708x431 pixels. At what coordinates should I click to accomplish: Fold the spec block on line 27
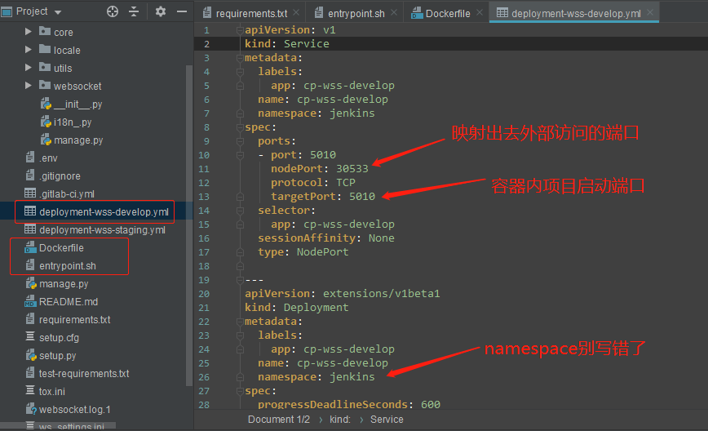[240, 391]
